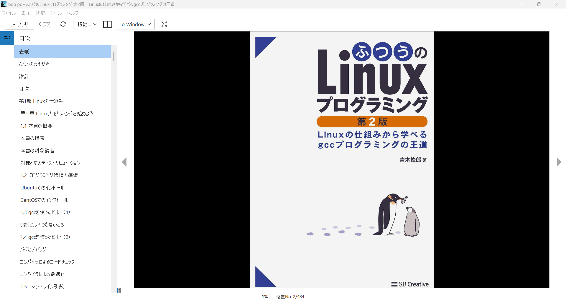
Task: Select 謝辞 entry in contents
Action: click(x=62, y=76)
